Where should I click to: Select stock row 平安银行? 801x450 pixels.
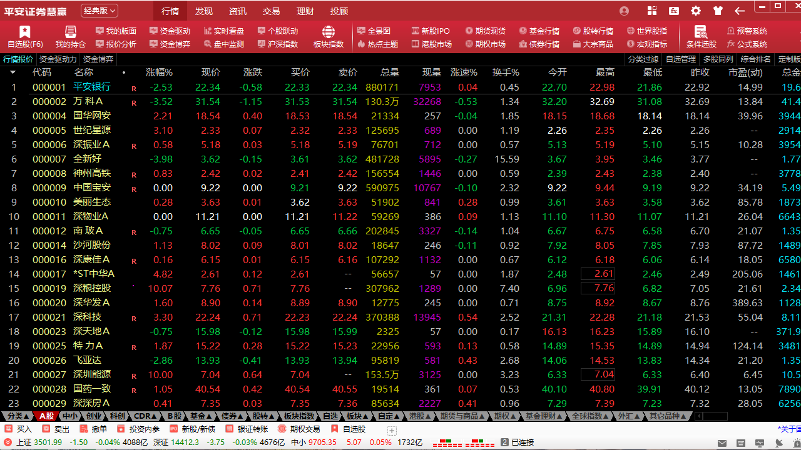coord(400,87)
